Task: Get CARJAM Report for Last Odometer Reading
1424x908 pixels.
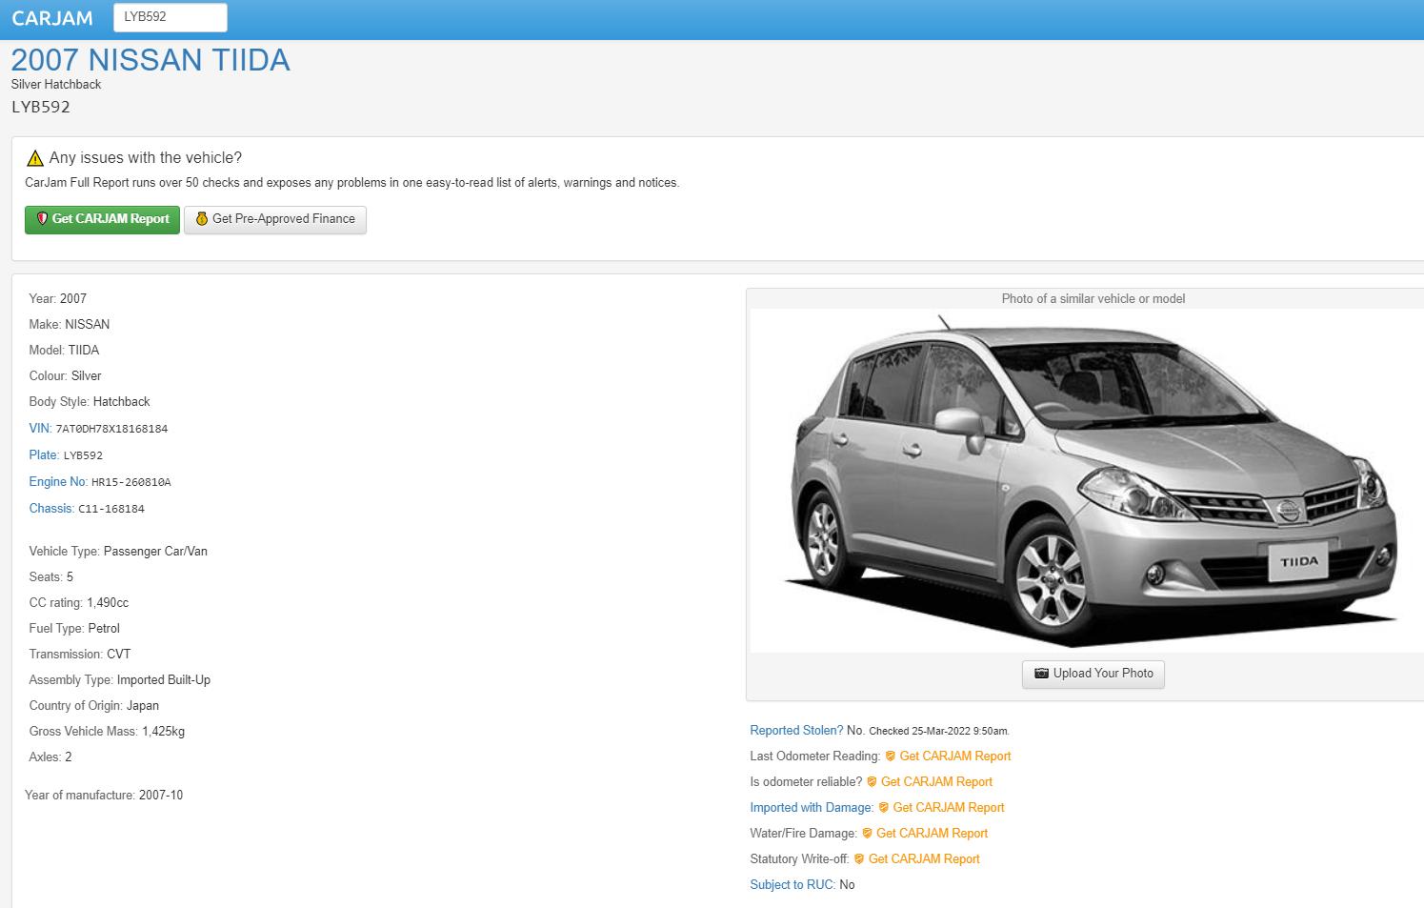Action: [955, 756]
